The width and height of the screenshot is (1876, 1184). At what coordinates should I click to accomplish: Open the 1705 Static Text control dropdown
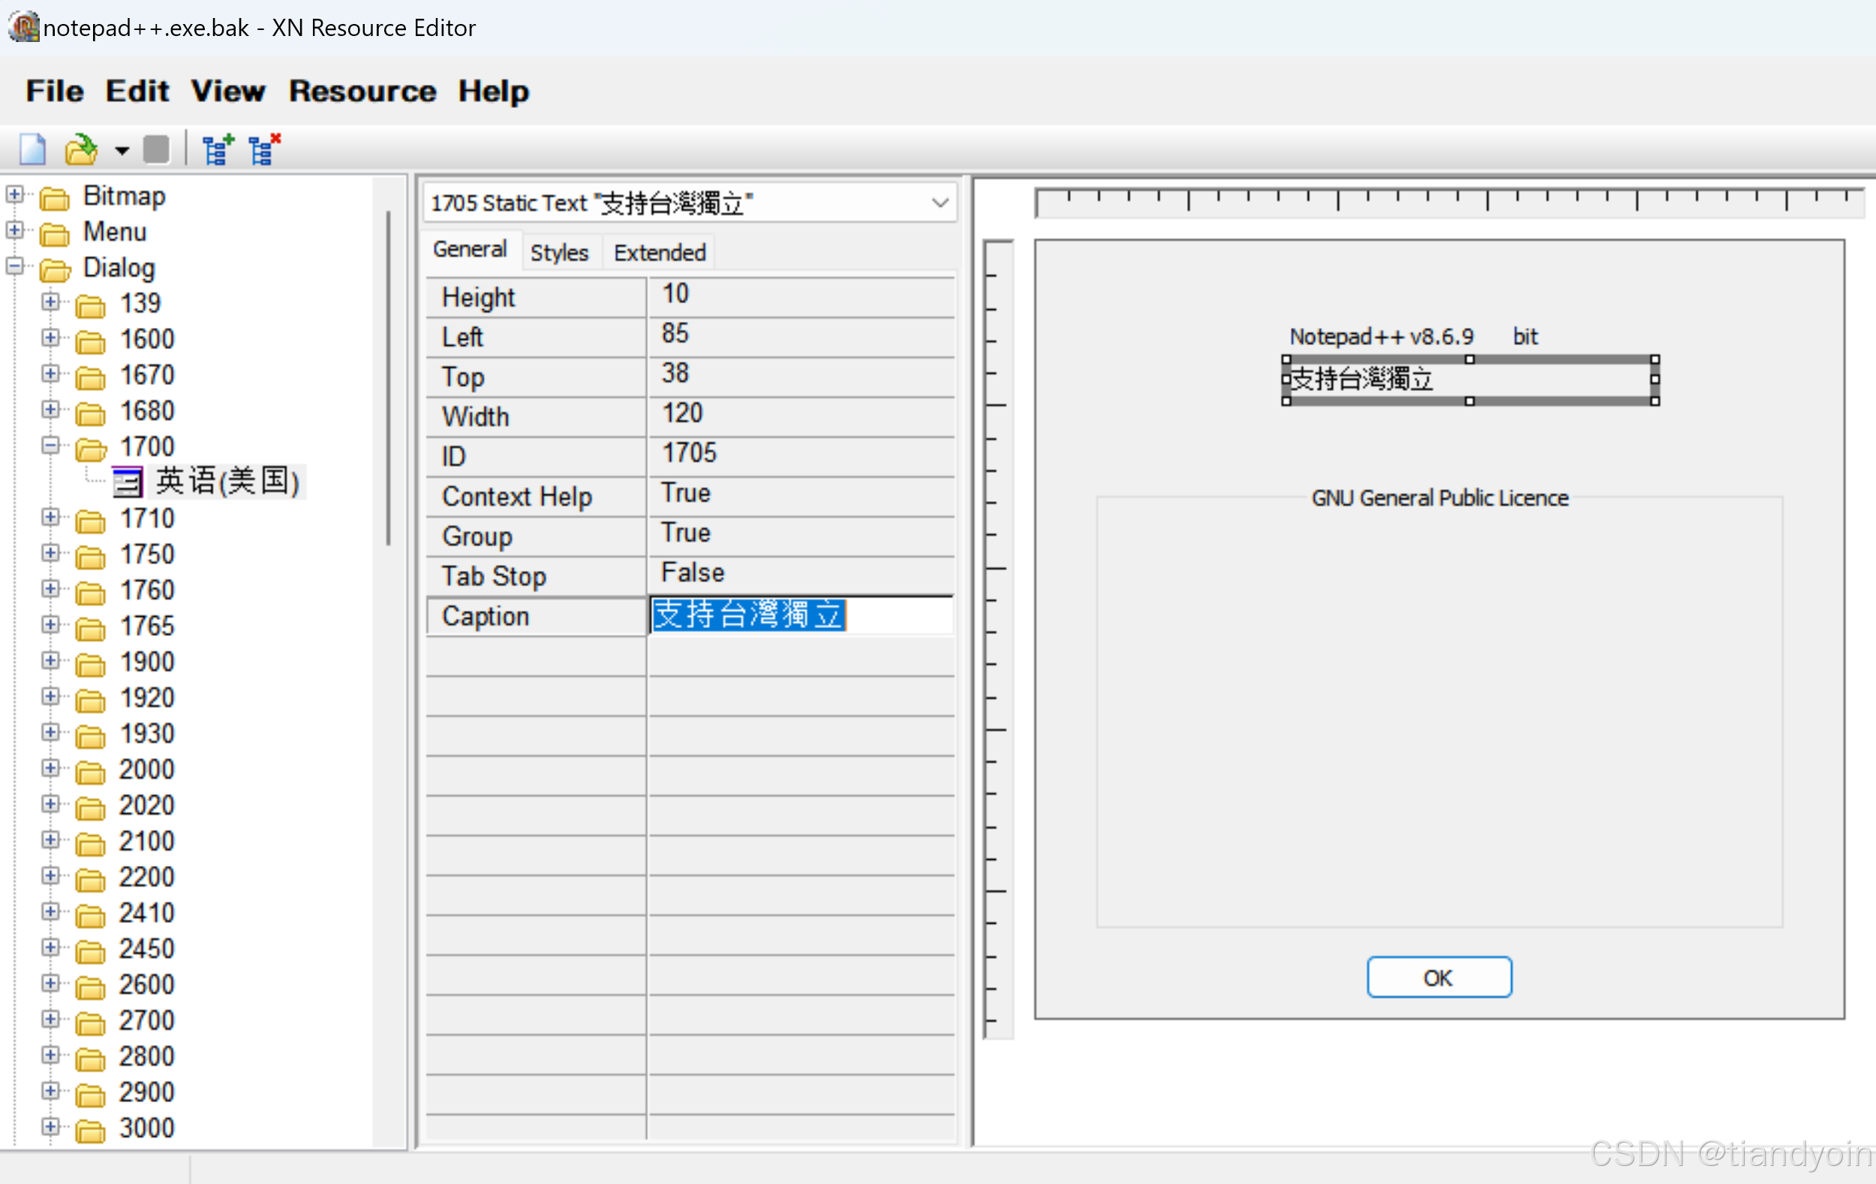pyautogui.click(x=940, y=203)
